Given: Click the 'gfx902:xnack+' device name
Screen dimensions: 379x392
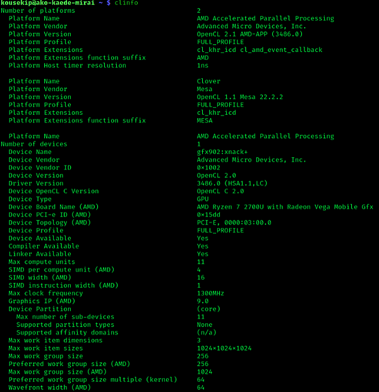Looking at the screenshot, I should 222,152.
